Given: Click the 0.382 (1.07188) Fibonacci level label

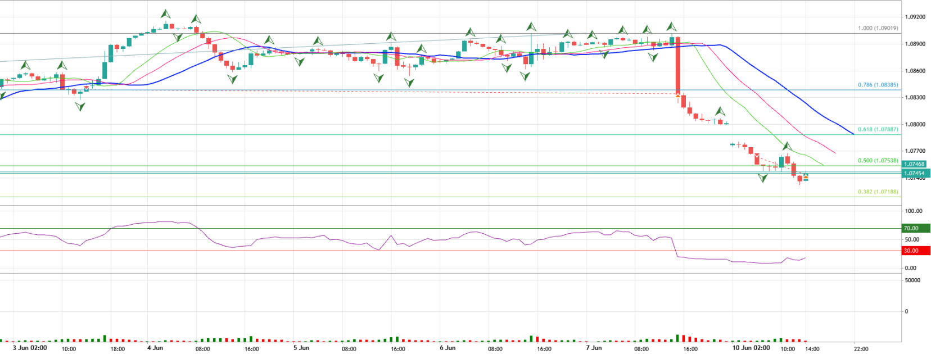Looking at the screenshot, I should click(878, 192).
